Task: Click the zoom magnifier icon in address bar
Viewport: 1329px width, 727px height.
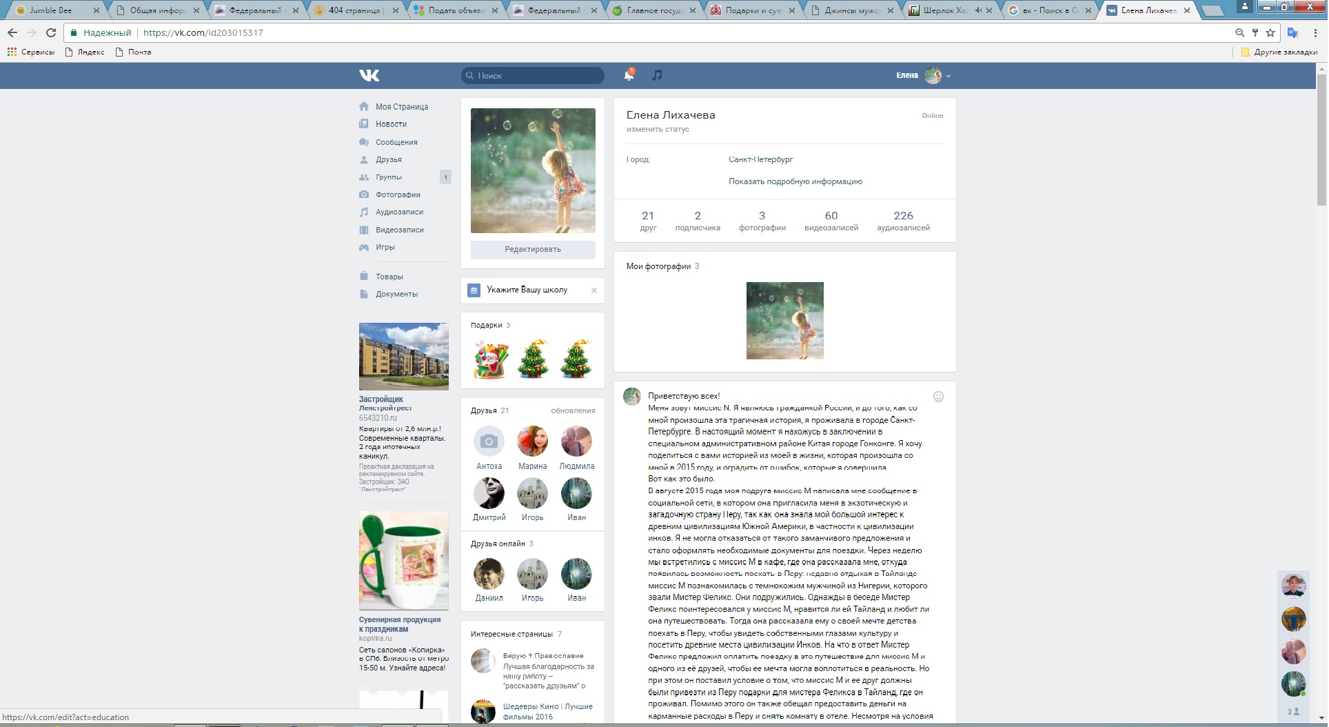Action: pyautogui.click(x=1239, y=32)
